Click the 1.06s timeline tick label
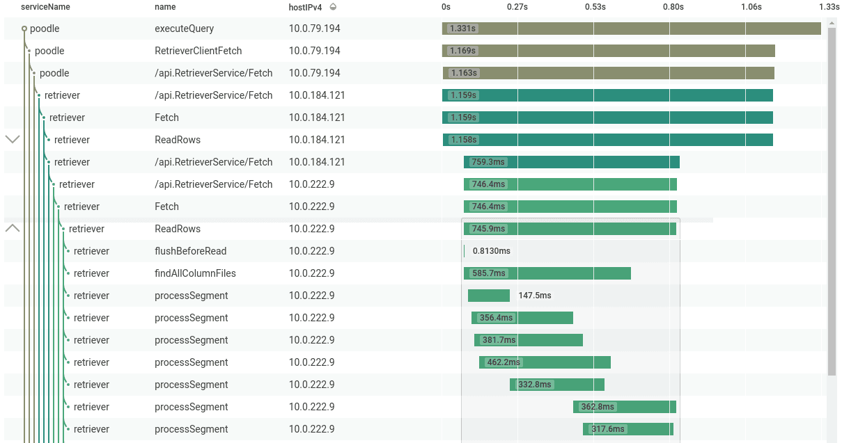Viewport: 842px width, 443px height. tap(751, 7)
